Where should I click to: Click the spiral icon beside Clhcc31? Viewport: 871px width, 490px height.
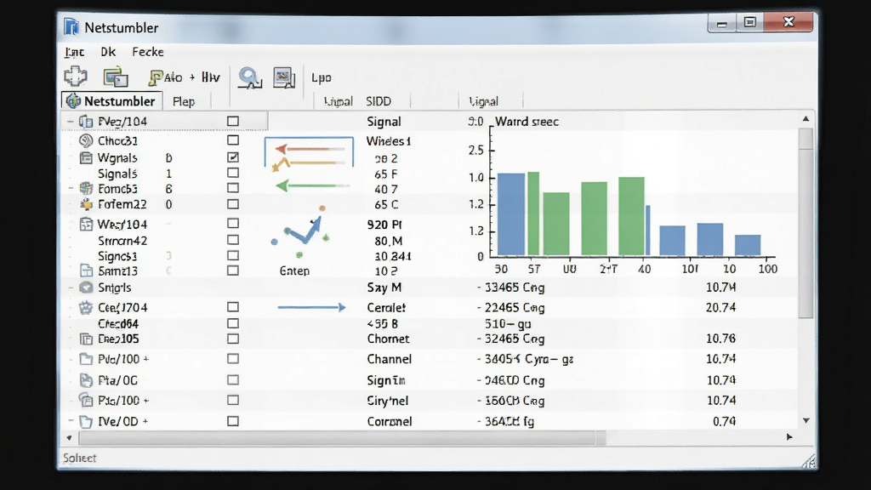click(86, 140)
